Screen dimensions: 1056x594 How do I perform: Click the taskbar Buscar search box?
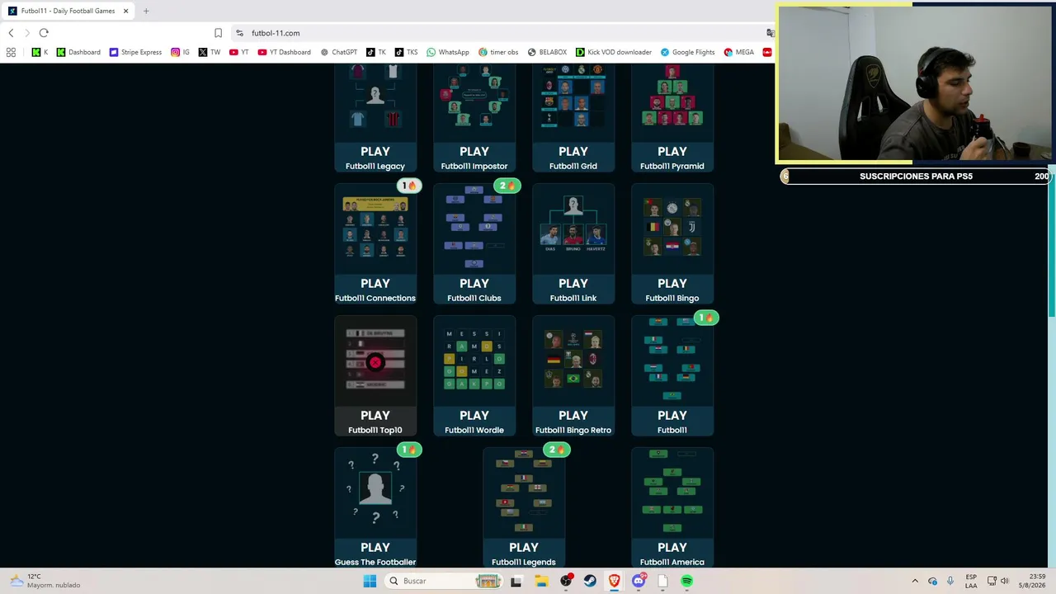tap(444, 581)
